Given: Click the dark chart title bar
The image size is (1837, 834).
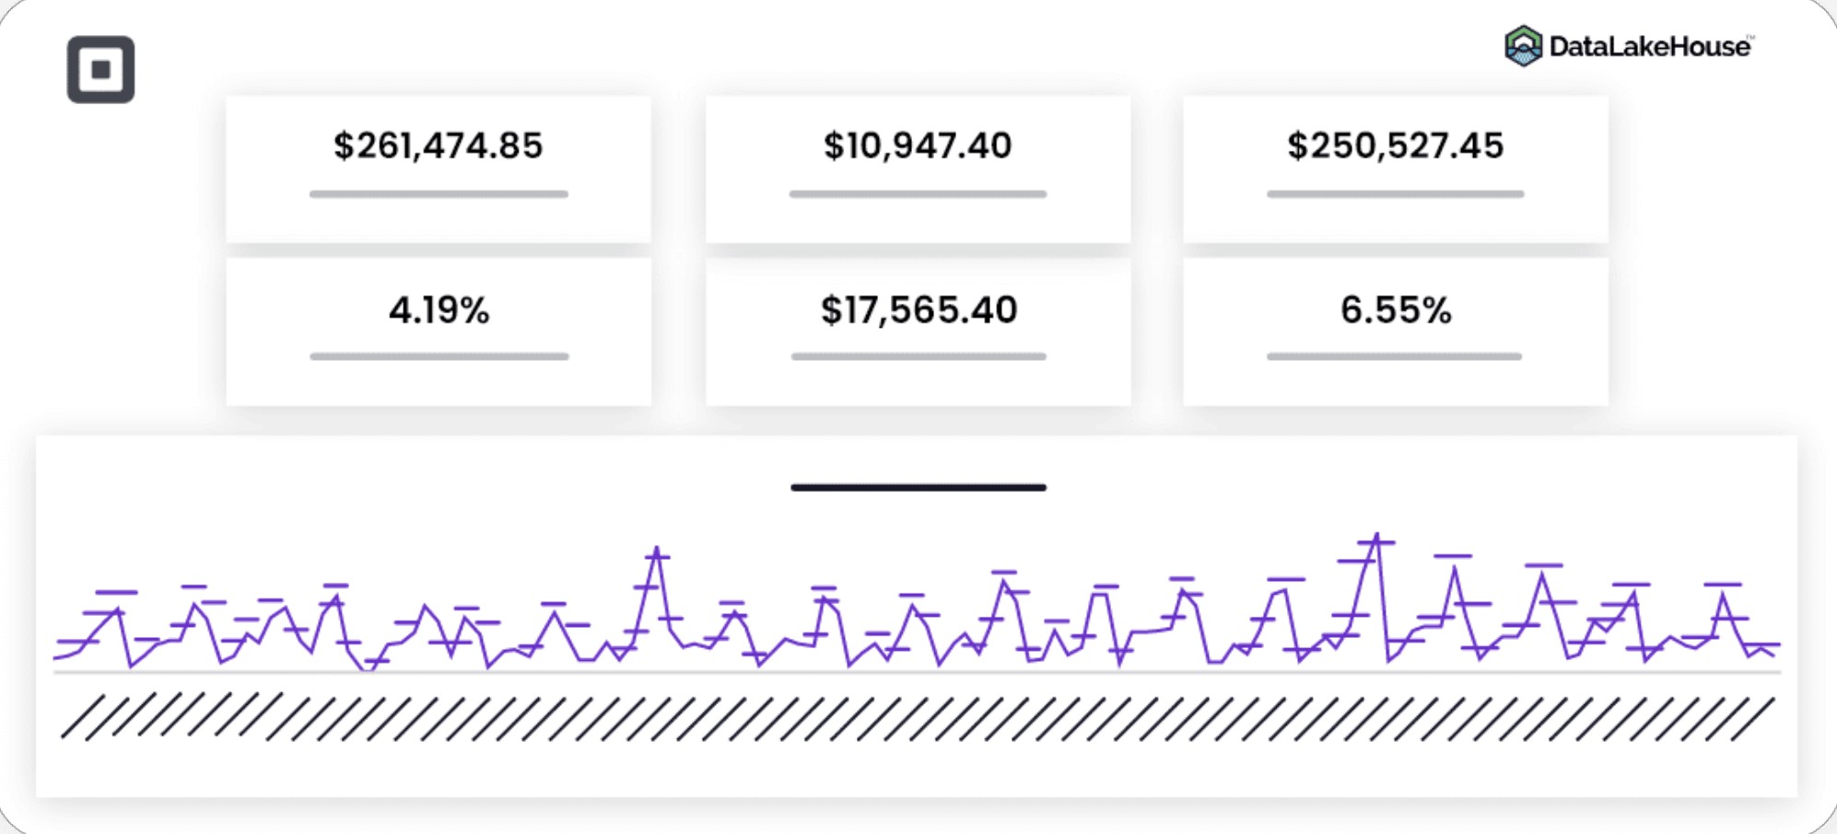Looking at the screenshot, I should tap(918, 488).
